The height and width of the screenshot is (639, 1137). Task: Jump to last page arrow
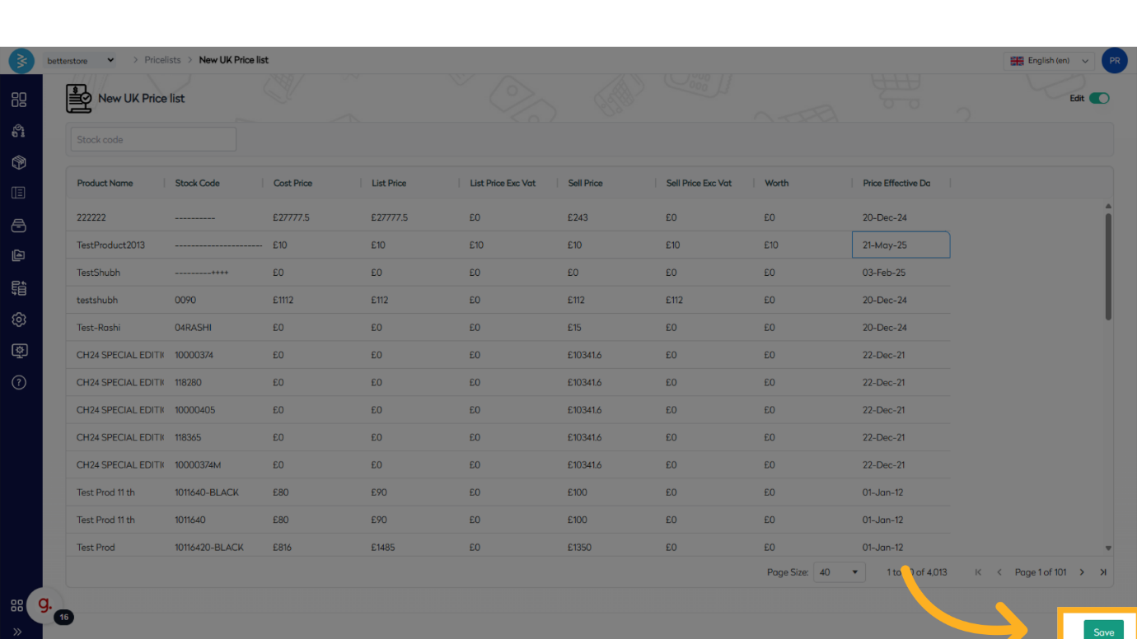tap(1103, 572)
